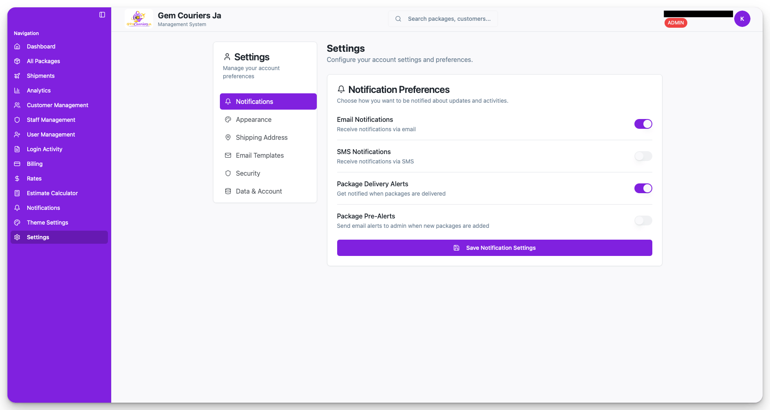Open Analytics chart icon
The height and width of the screenshot is (410, 770).
coord(17,90)
